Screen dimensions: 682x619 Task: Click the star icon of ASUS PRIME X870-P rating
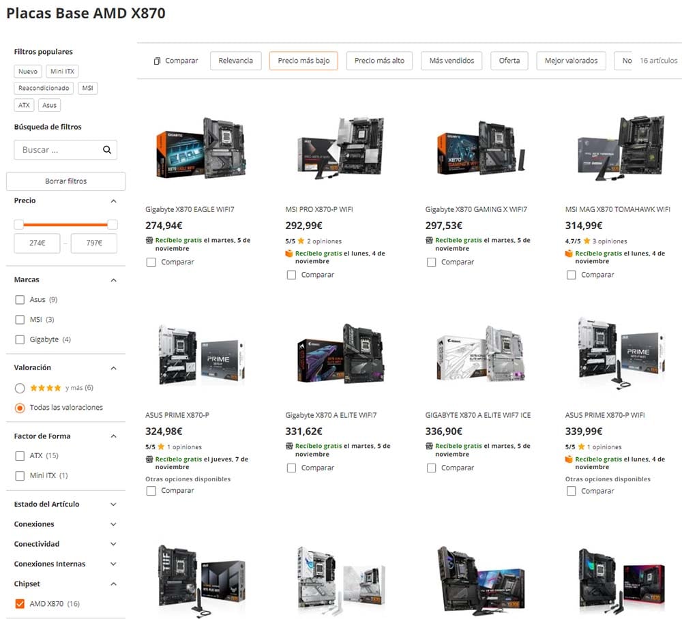click(161, 447)
